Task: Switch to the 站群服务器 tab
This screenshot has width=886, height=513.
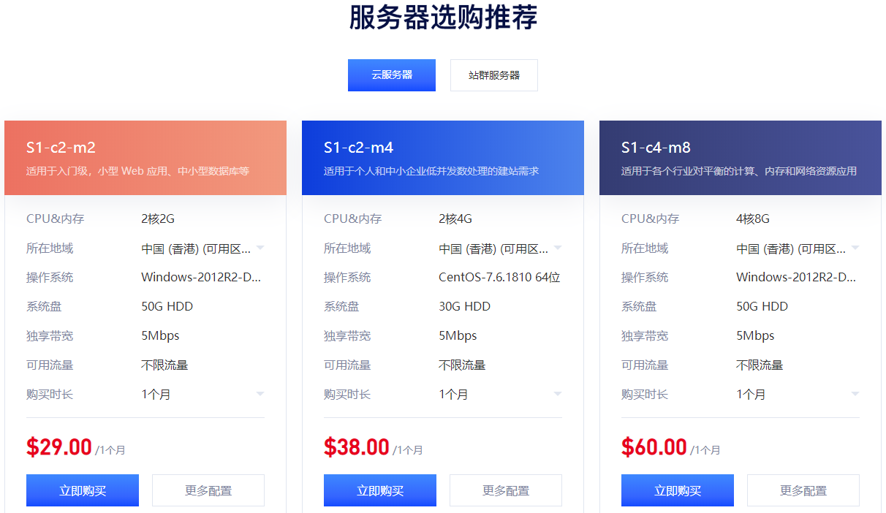Action: pyautogui.click(x=493, y=75)
